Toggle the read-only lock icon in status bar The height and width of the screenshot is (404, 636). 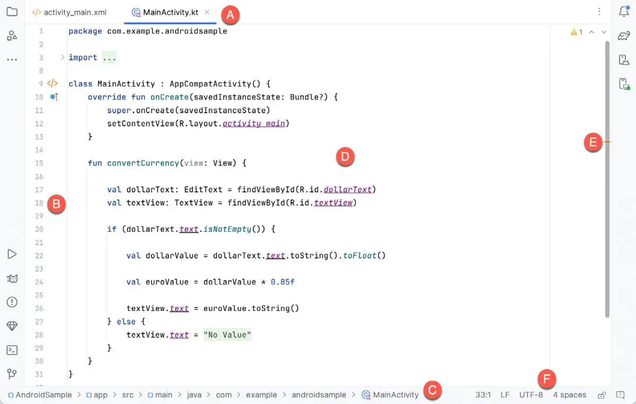point(602,395)
